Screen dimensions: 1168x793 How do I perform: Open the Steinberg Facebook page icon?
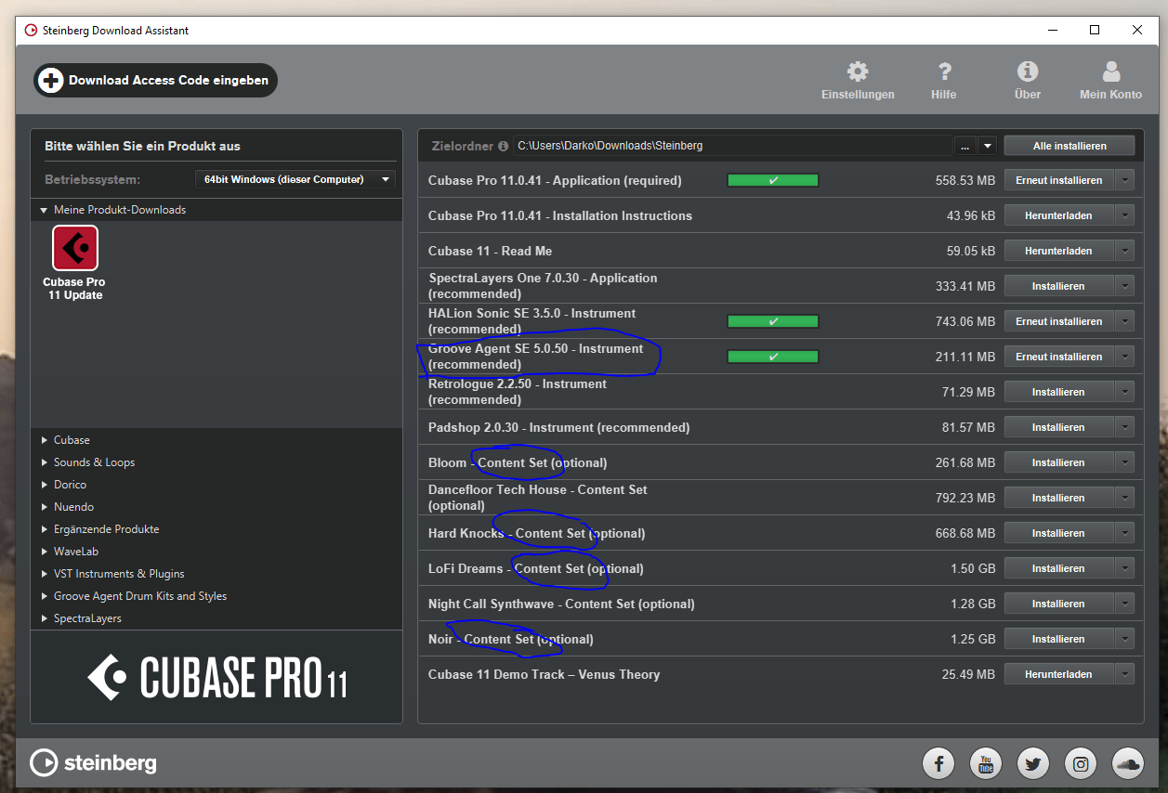tap(938, 762)
